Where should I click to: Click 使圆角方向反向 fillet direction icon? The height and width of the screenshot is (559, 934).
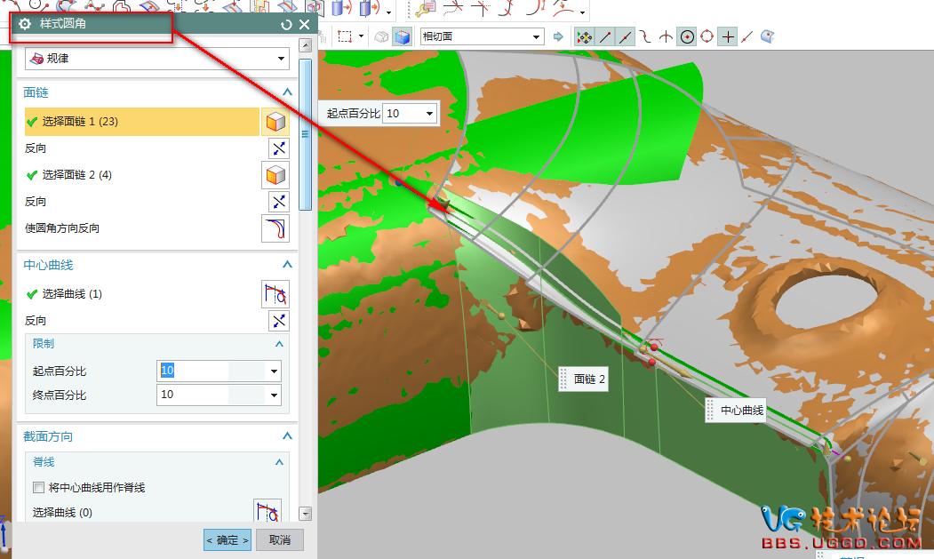[x=275, y=228]
